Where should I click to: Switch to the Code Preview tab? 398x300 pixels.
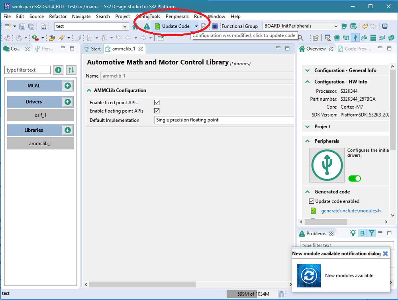click(x=354, y=49)
